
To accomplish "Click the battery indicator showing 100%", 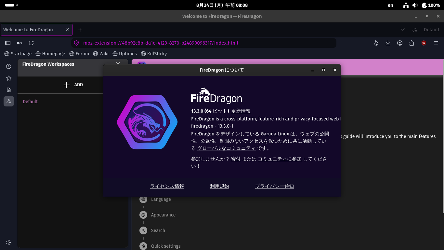I will click(431, 5).
